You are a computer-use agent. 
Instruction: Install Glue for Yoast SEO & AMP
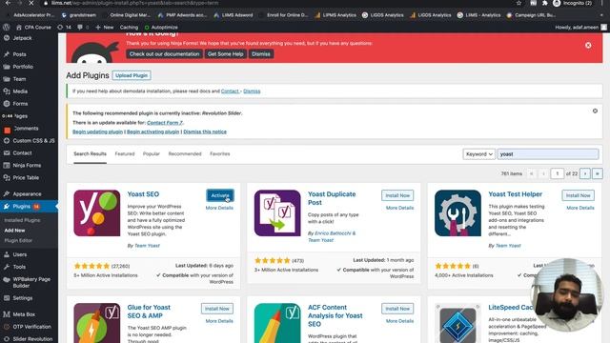pyautogui.click(x=217, y=309)
